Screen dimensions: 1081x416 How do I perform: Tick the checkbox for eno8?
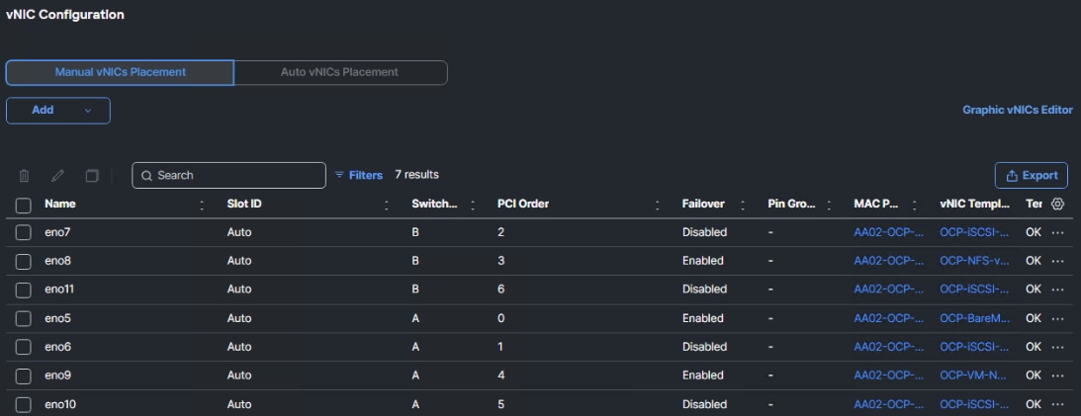[24, 261]
